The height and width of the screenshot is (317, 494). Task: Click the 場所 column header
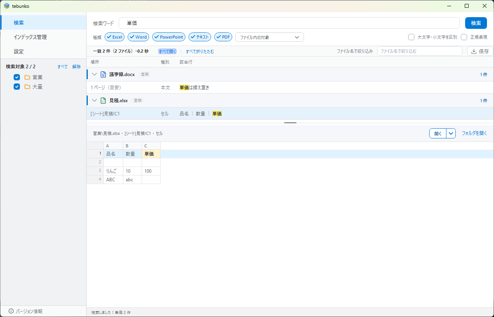click(x=95, y=62)
